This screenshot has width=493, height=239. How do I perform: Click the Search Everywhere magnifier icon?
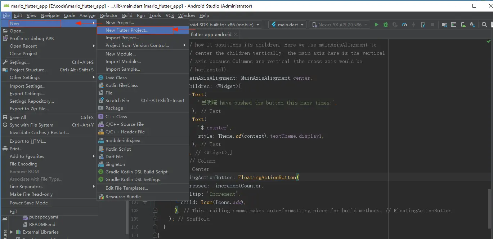(x=484, y=25)
